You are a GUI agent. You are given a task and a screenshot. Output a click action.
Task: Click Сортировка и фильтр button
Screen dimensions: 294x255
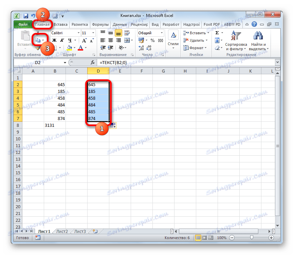(x=236, y=41)
